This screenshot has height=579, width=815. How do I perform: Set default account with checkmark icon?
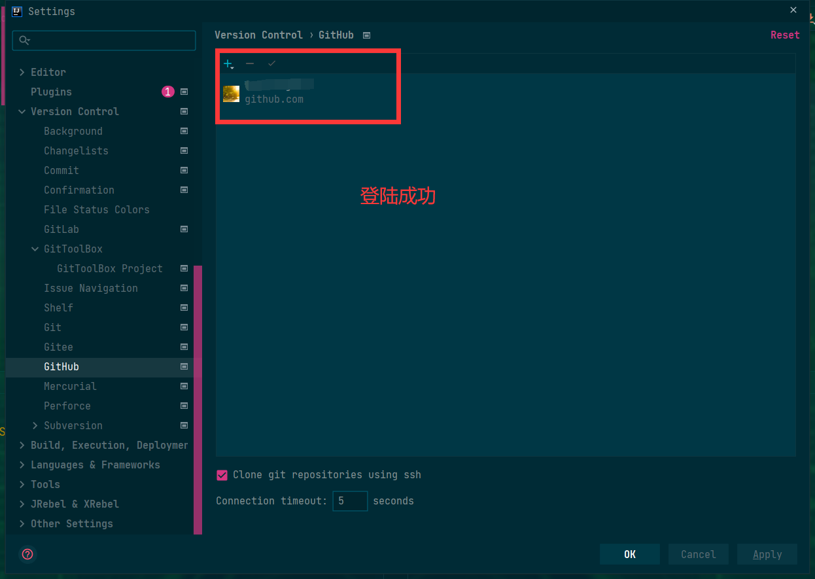point(272,63)
